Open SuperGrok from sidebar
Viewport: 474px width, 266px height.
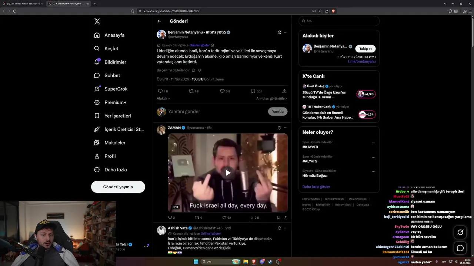tap(111, 89)
